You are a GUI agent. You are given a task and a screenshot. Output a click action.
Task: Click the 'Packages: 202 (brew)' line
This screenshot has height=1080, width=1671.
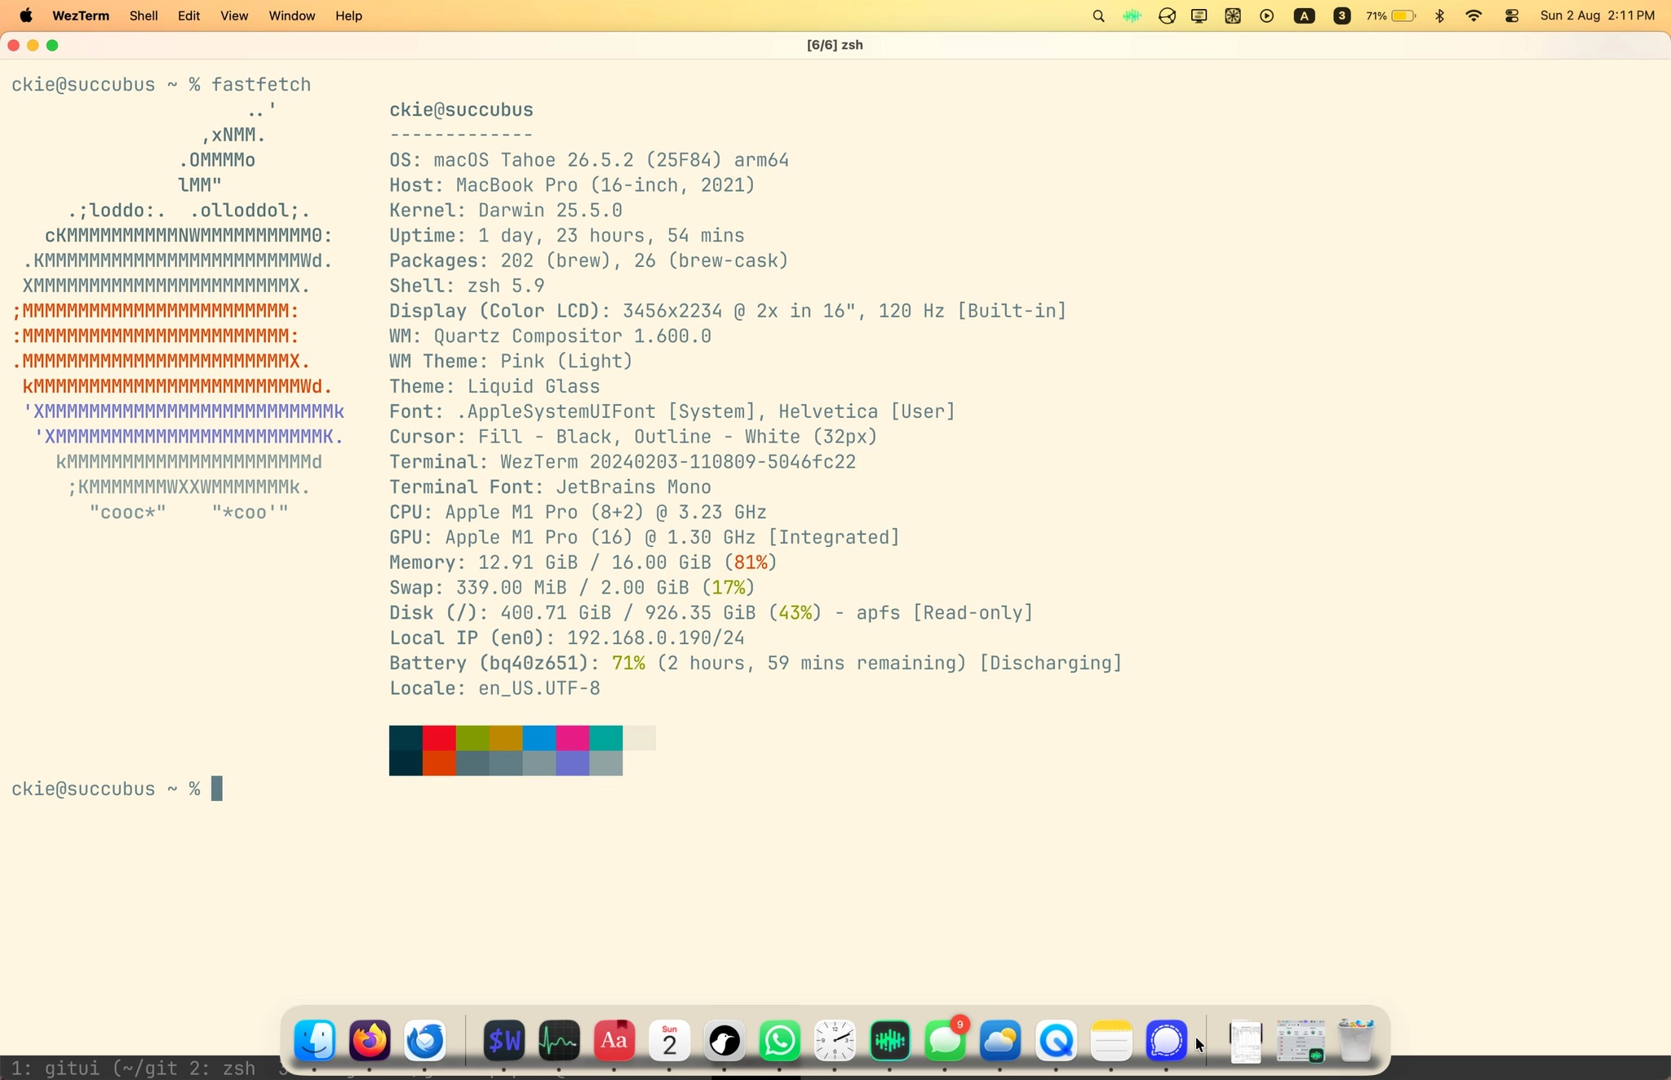click(x=589, y=261)
